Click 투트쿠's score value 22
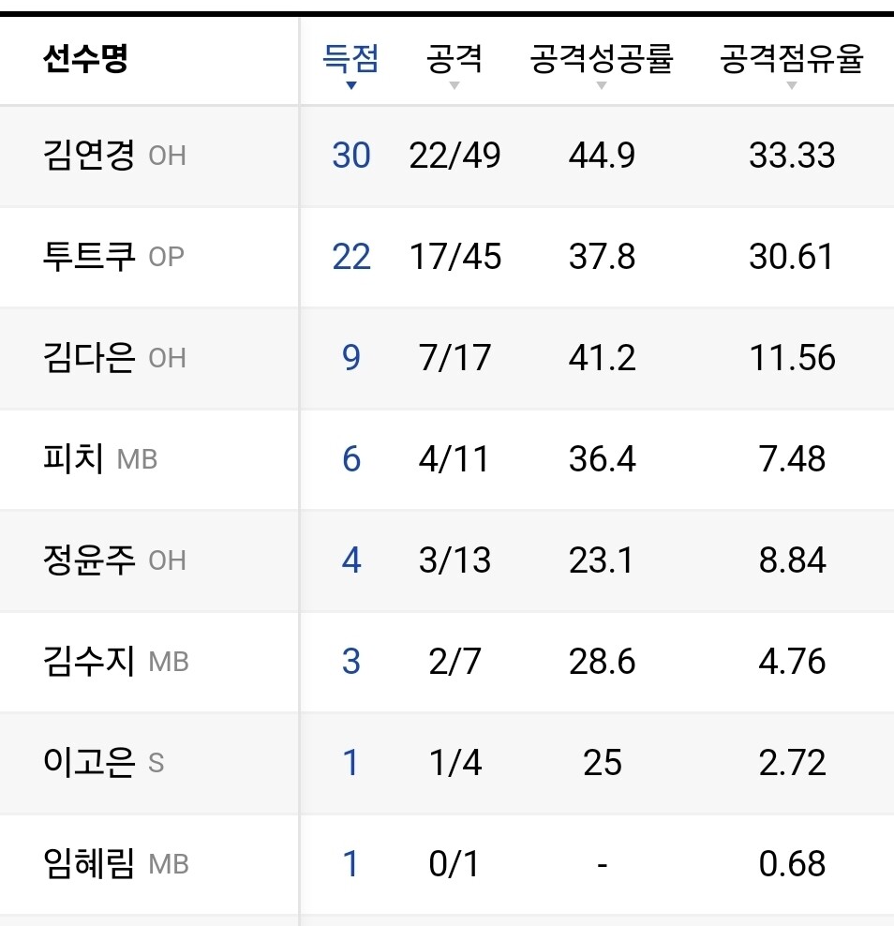The height and width of the screenshot is (926, 894). coord(351,256)
